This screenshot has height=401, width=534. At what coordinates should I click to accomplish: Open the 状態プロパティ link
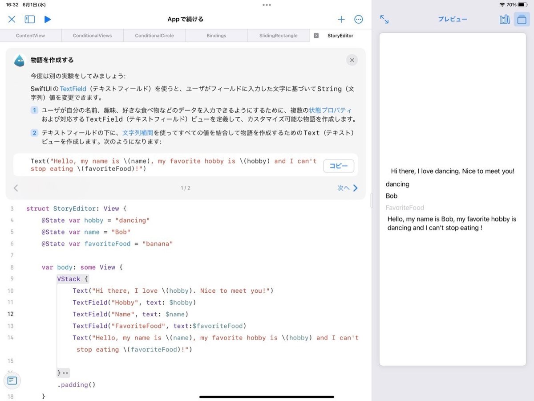point(330,110)
